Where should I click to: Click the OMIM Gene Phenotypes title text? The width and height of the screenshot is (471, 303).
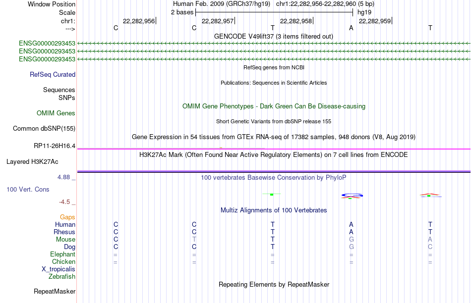(x=274, y=106)
